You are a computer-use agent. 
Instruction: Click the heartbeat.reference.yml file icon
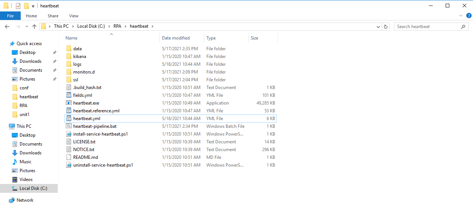69,111
